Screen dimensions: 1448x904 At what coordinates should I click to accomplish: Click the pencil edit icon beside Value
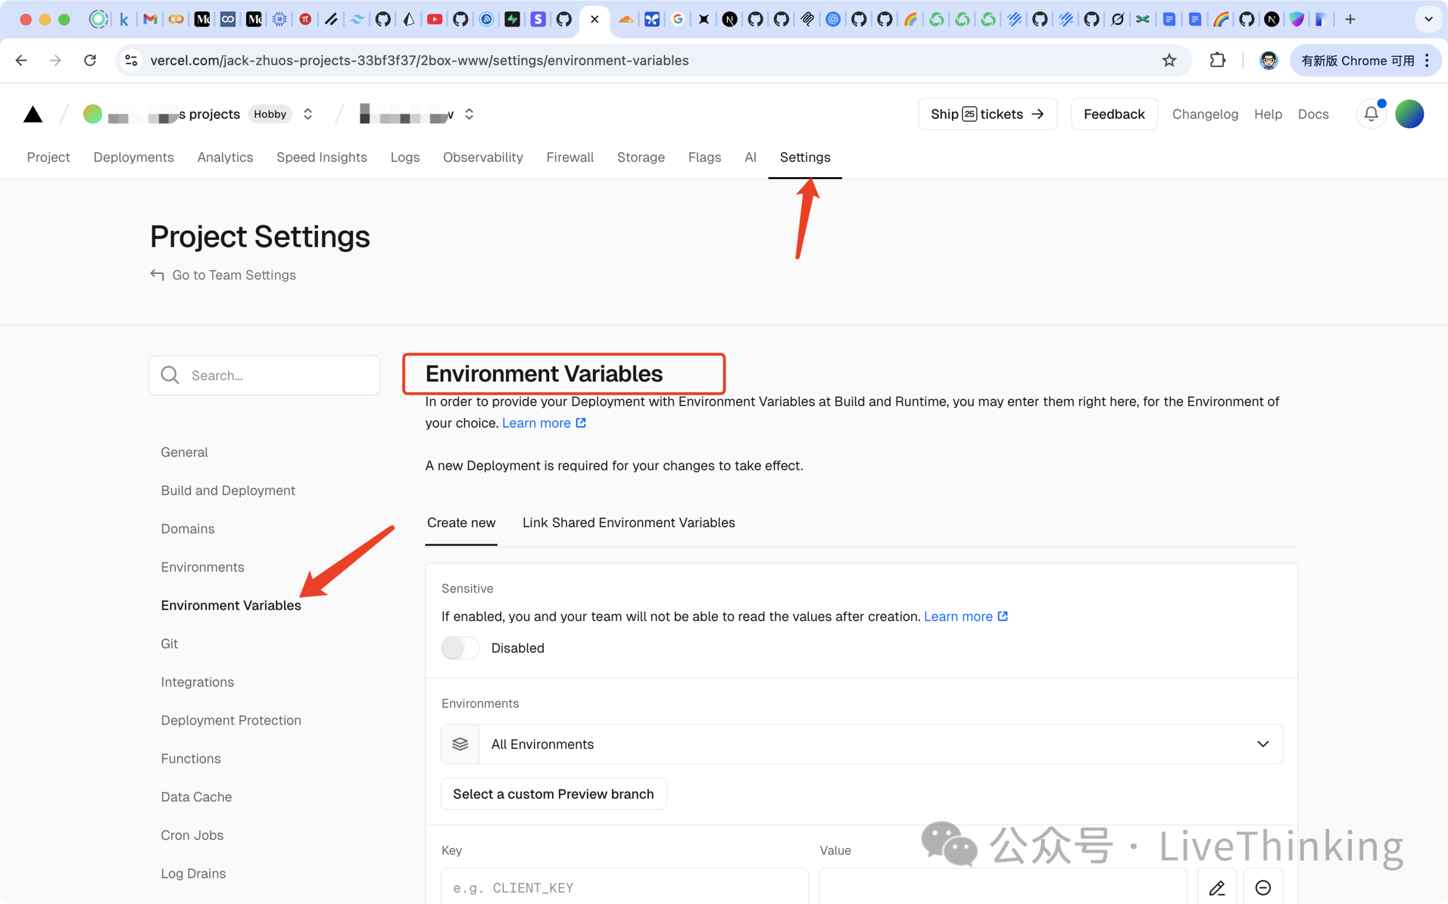pyautogui.click(x=1217, y=887)
